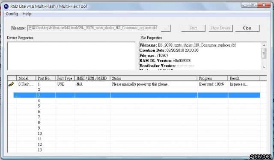This screenshot has height=160, width=274.
Task: Click the Start button
Action: tap(193, 28)
